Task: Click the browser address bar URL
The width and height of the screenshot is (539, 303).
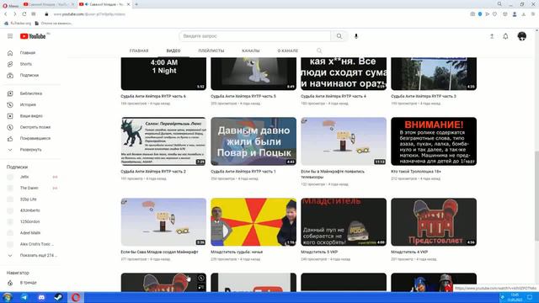Action: click(89, 14)
